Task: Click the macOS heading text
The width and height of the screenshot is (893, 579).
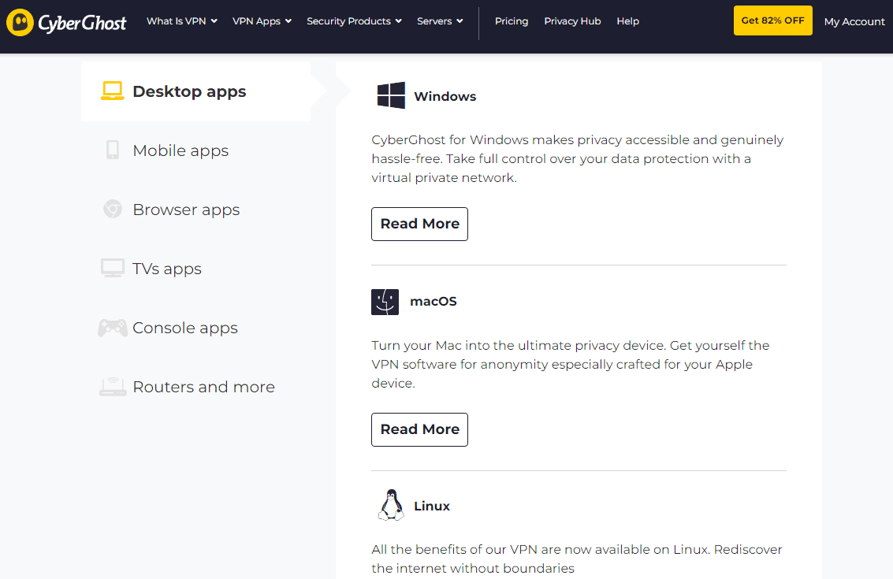Action: [x=433, y=301]
